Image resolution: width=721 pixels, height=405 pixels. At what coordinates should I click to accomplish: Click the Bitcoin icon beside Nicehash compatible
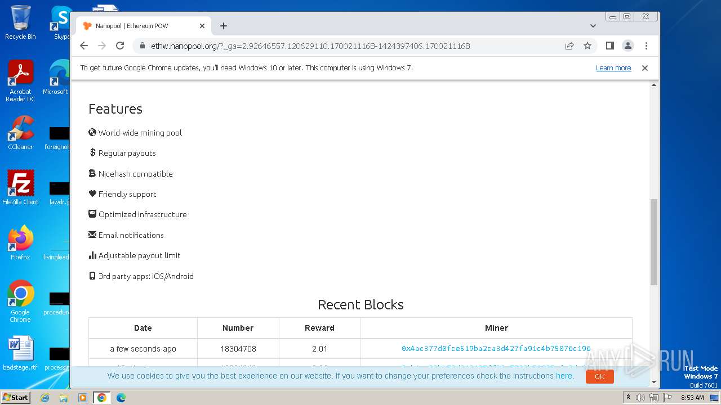[92, 173]
